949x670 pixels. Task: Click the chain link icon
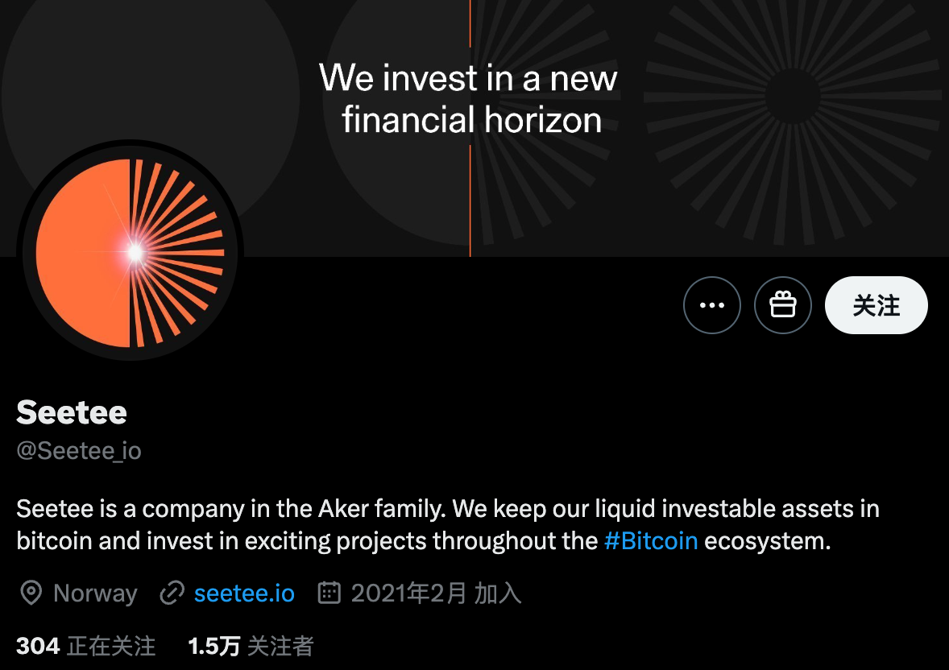tap(172, 594)
